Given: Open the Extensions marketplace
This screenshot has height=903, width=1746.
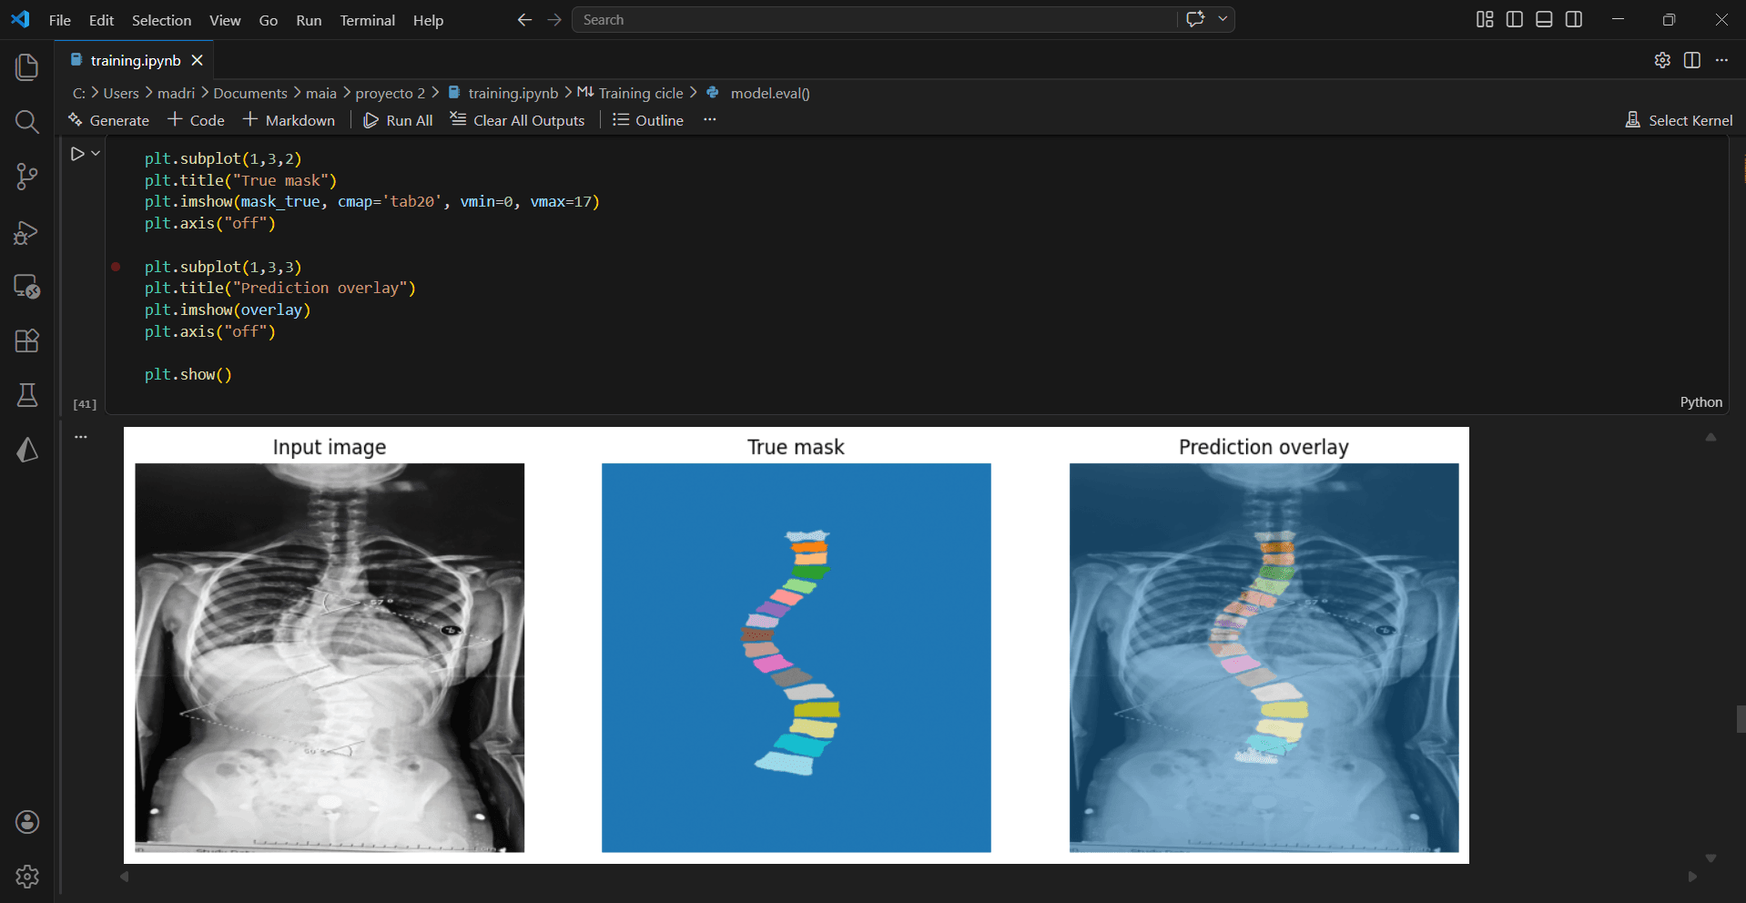Looking at the screenshot, I should point(26,340).
